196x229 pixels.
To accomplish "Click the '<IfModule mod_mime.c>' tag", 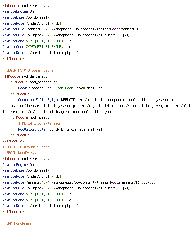I will (31, 117).
